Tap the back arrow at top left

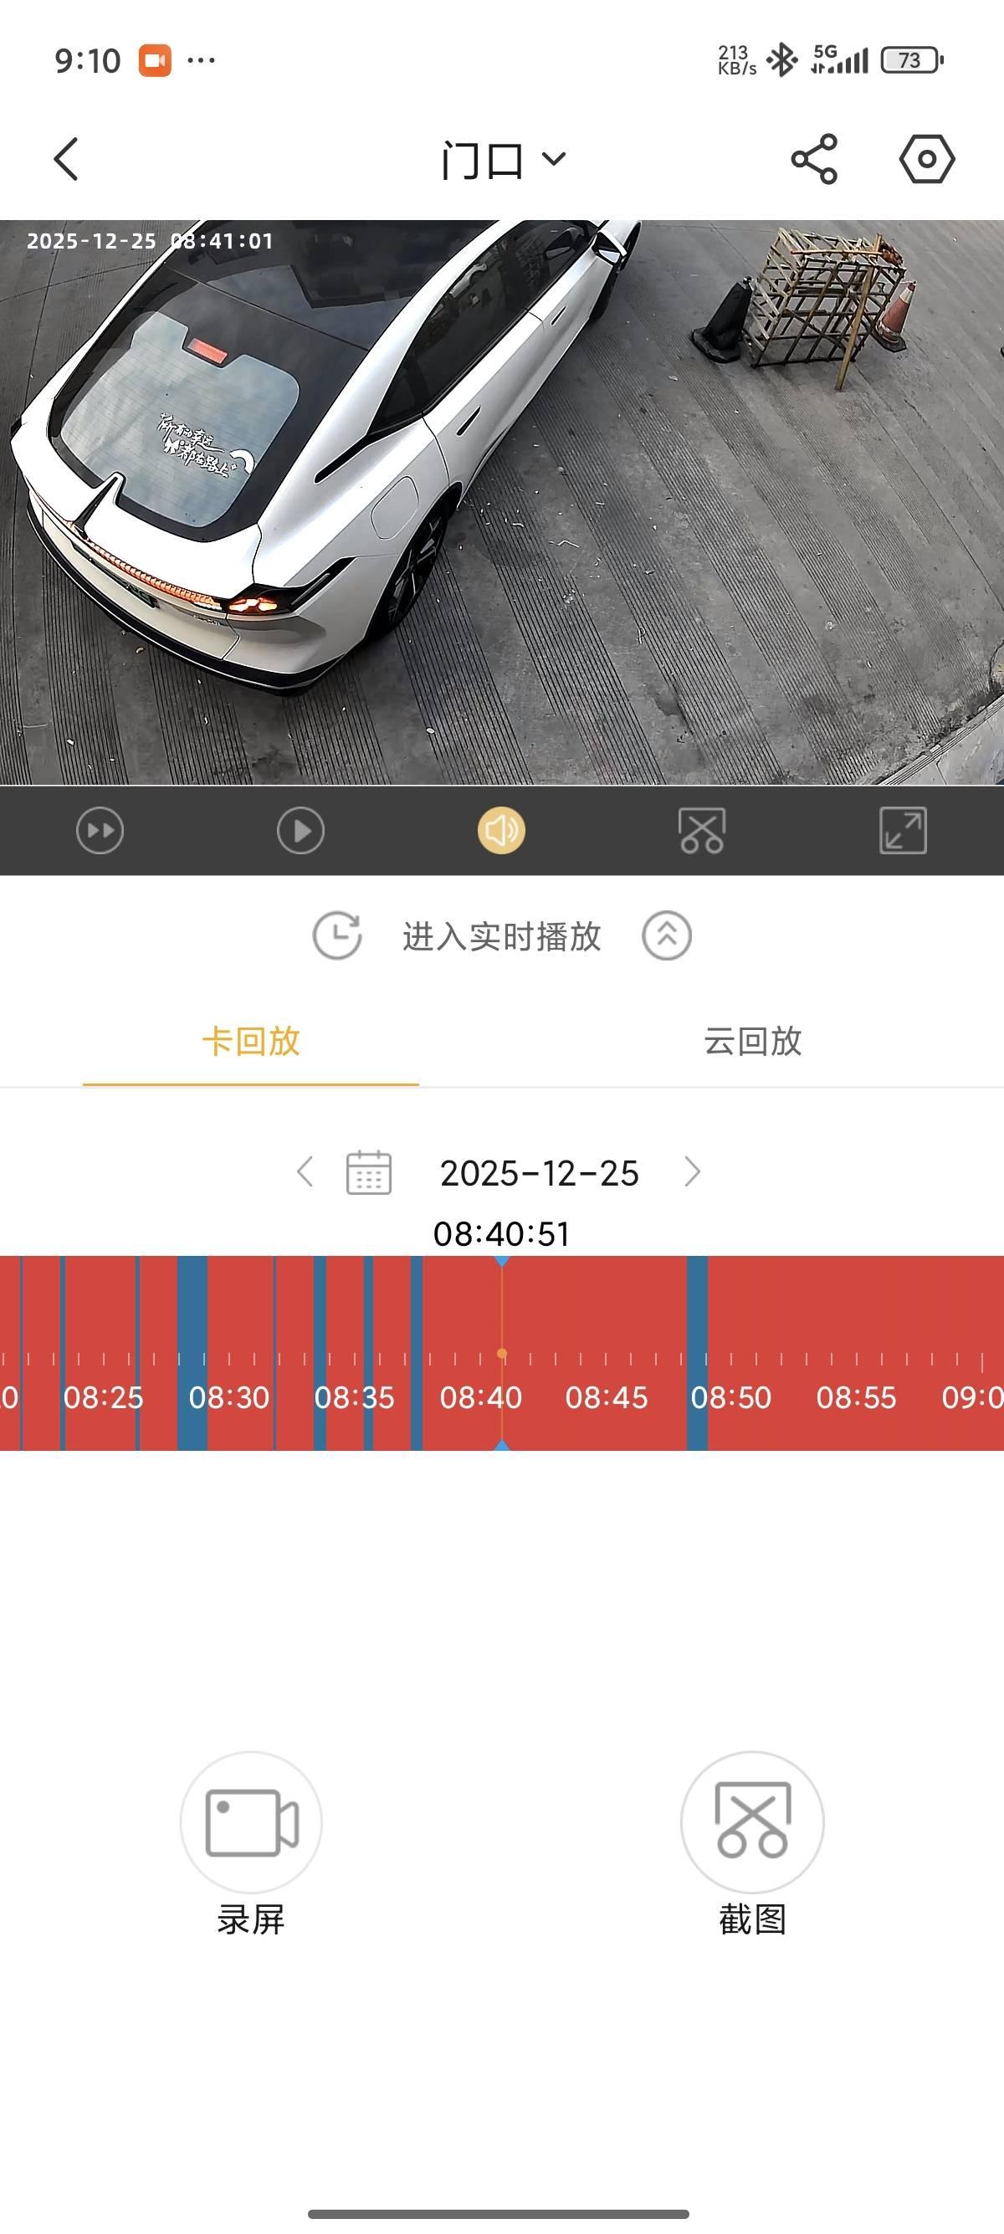tap(66, 160)
